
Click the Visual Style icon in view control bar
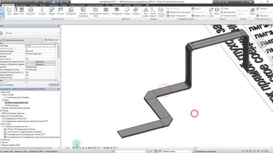point(77,148)
